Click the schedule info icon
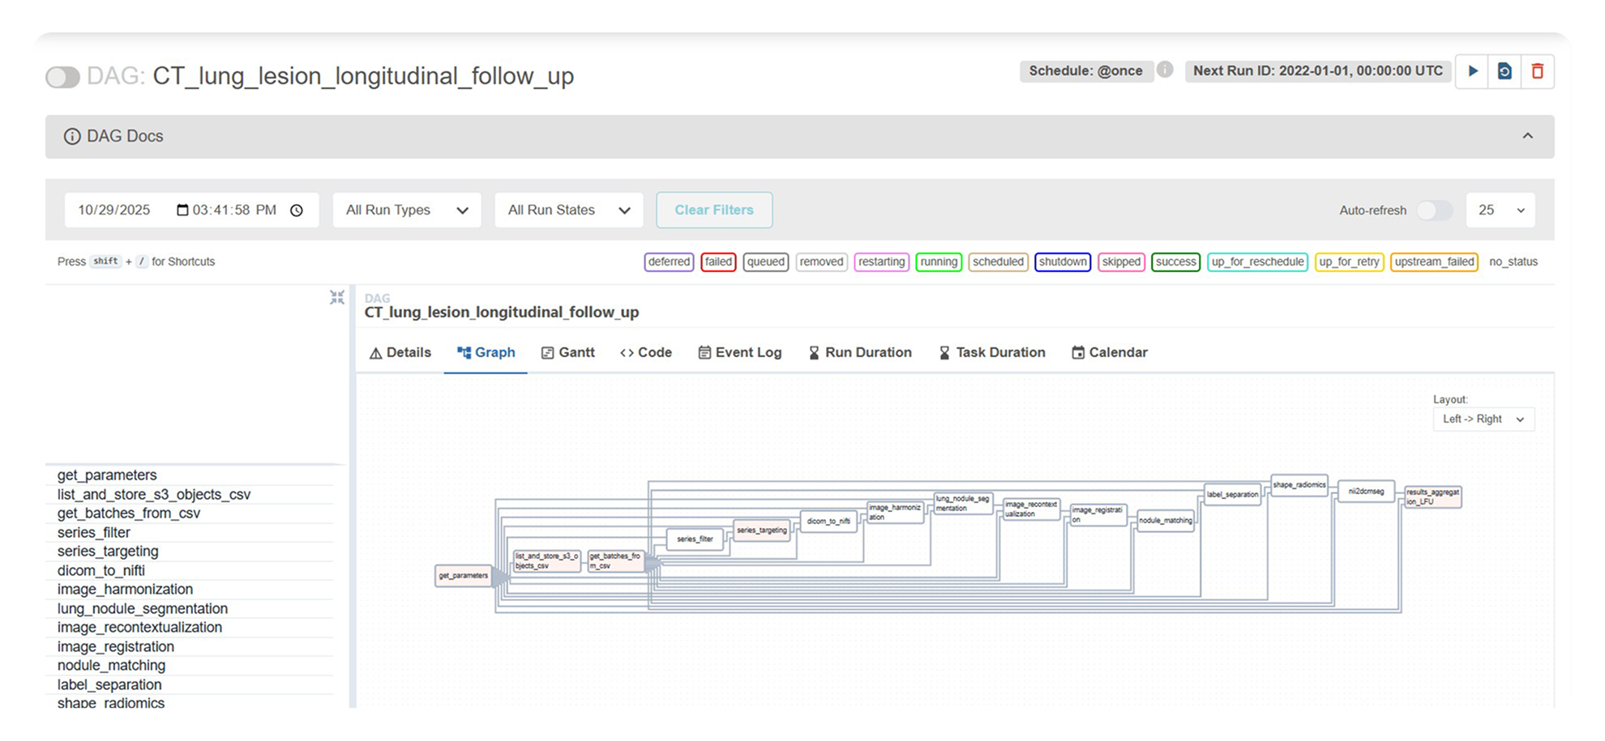The image size is (1605, 741). 1165,70
